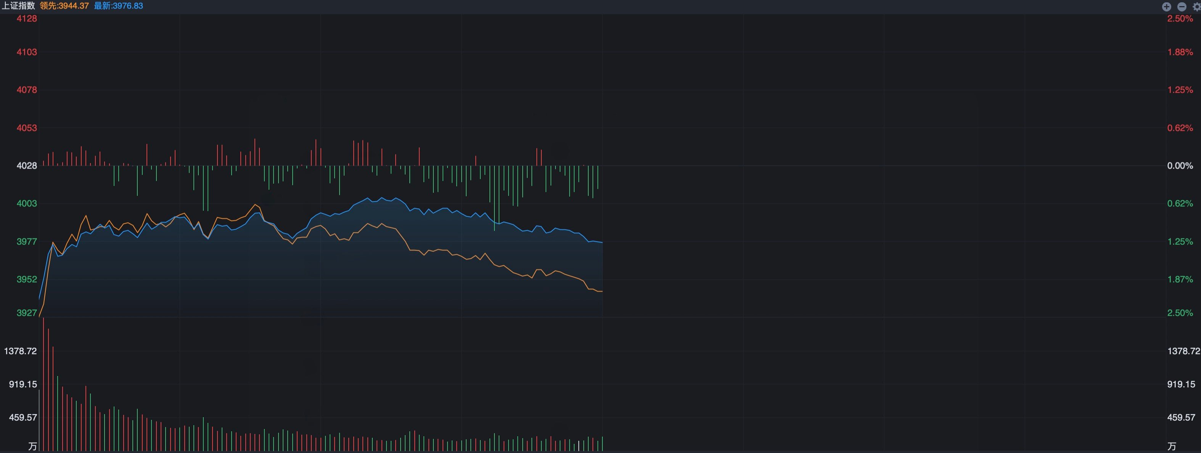Click the 3927 bottom price axis label
Viewport: 1201px width, 453px height.
pos(27,313)
